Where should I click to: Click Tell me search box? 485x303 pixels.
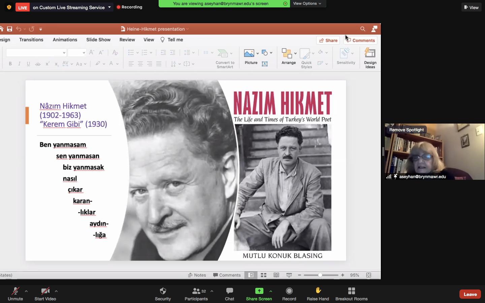[172, 40]
